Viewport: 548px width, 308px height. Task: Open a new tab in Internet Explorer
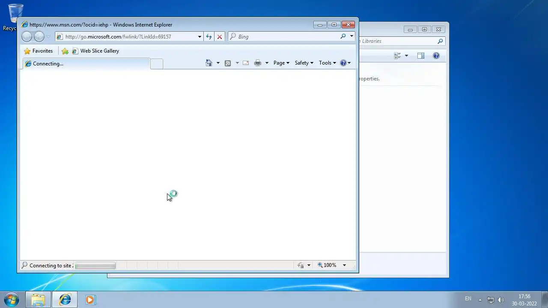(157, 64)
